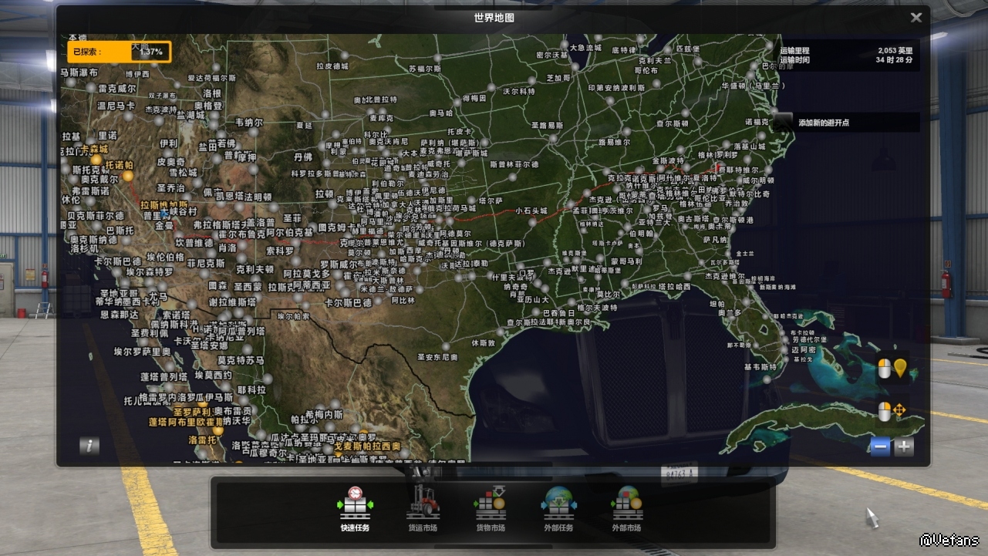Select the 拉斯维加斯 city label
This screenshot has width=988, height=556.
click(164, 205)
